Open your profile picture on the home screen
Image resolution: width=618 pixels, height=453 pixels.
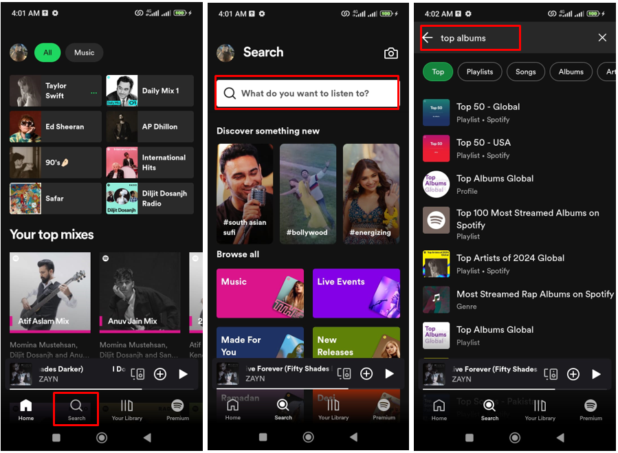(19, 52)
